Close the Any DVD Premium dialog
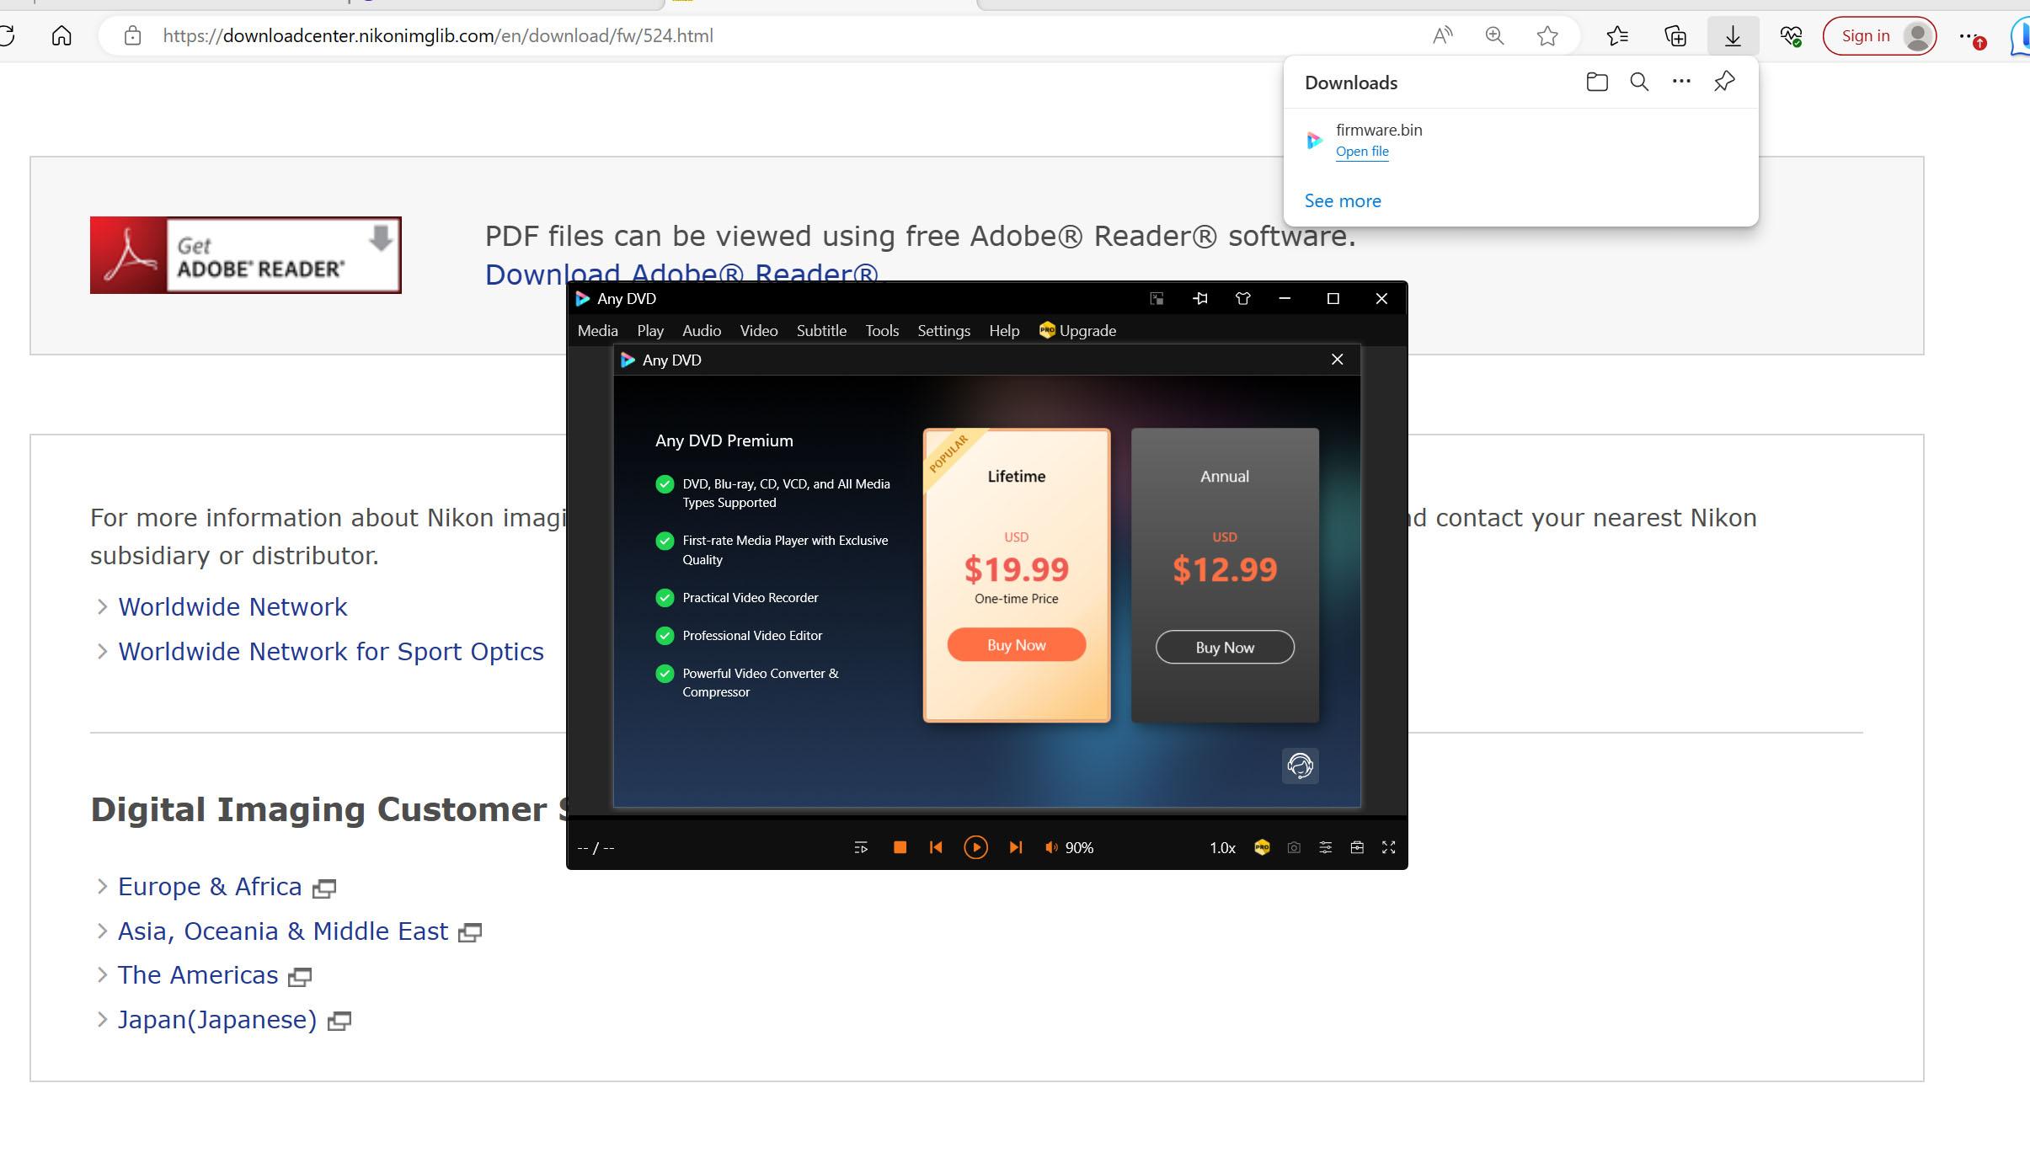The image size is (2030, 1158). 1337,360
